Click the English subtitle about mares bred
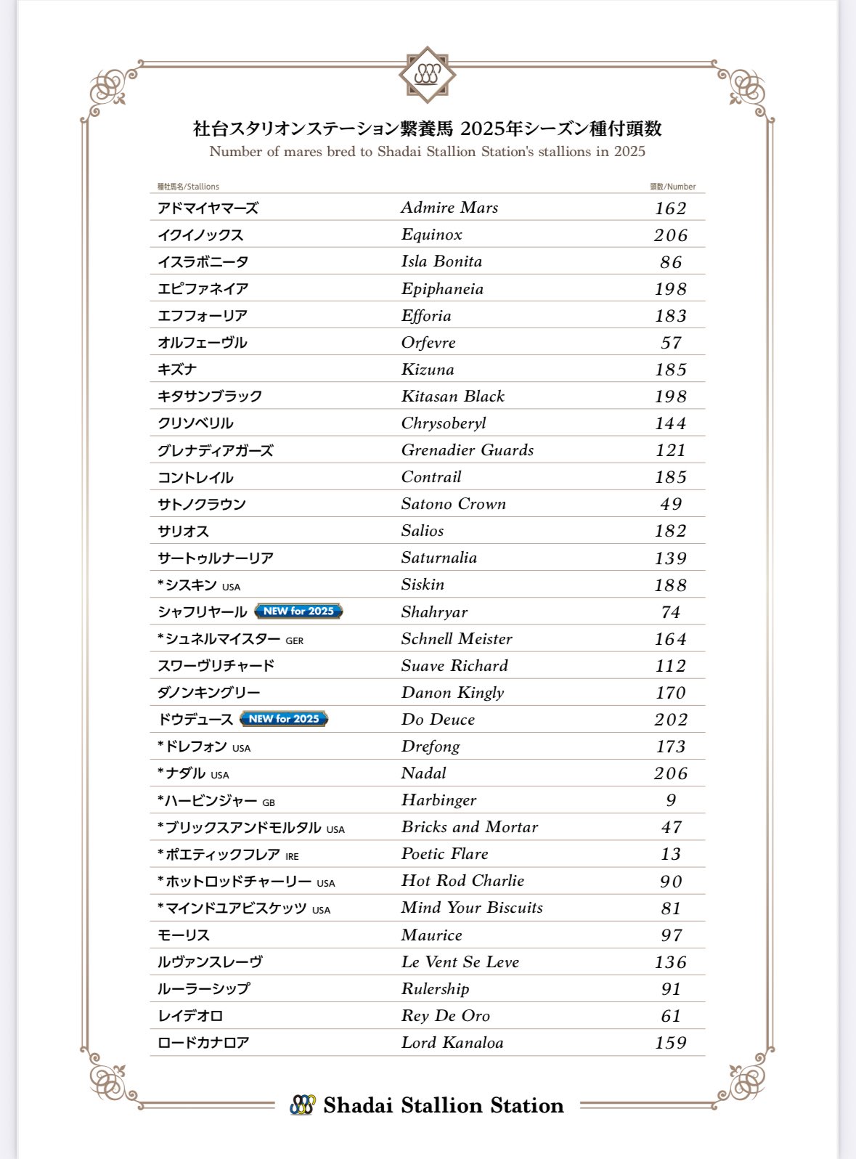Viewport: 856px width, 1159px height. pos(427,152)
